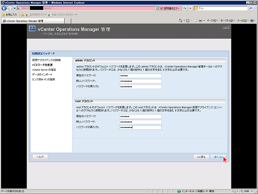Click the Refresh page icon

[185, 8]
